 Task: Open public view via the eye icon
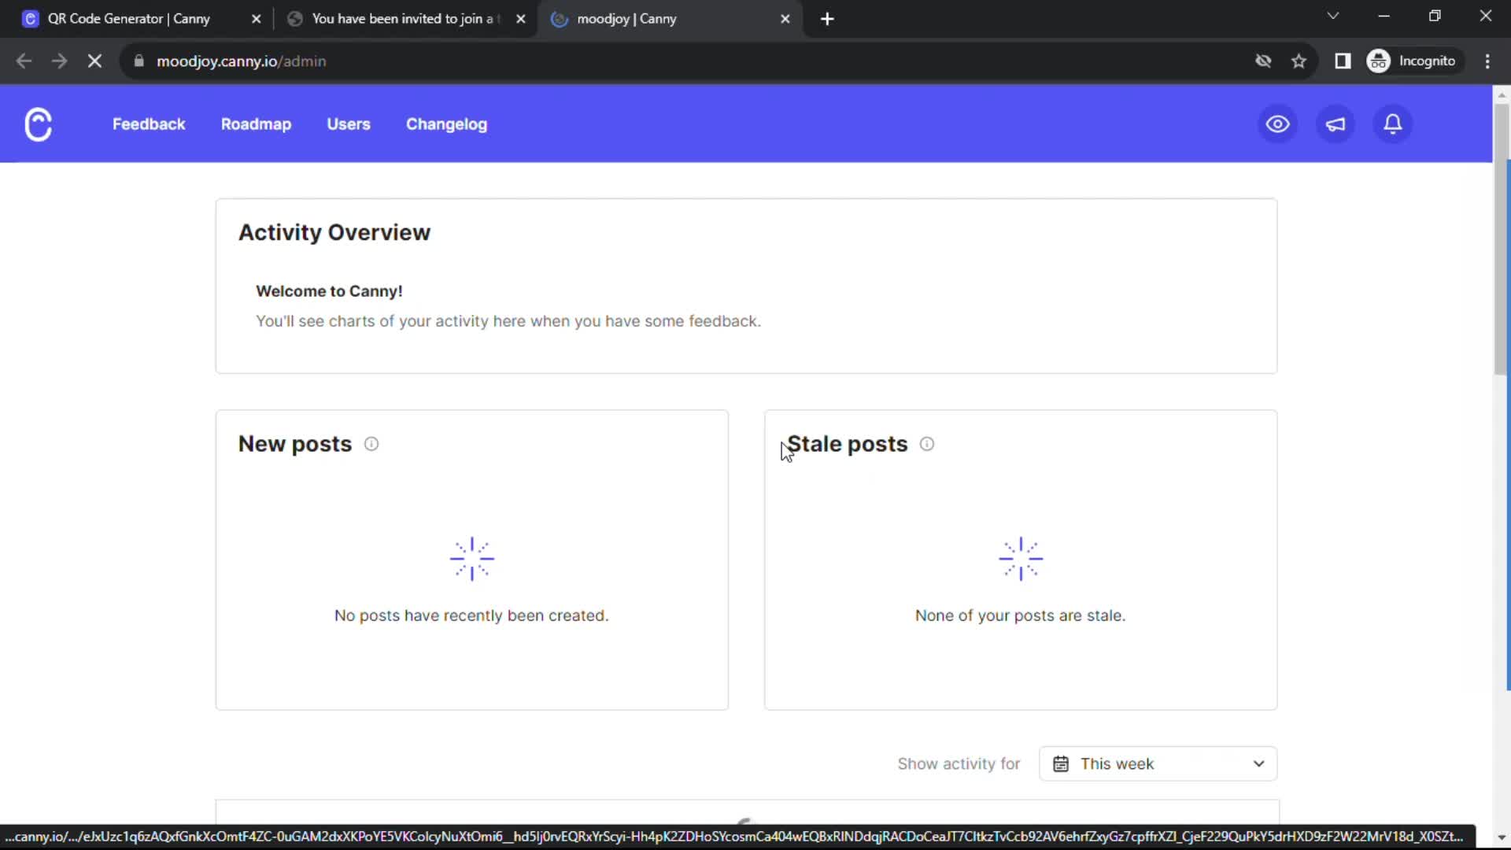[x=1276, y=124]
